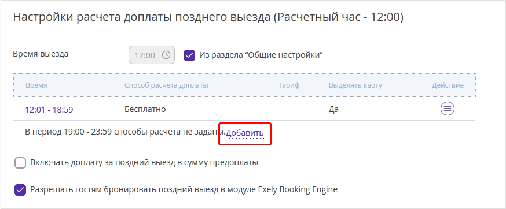Viewport: 506px width, 209px height.
Task: Click the «Время» column header
Action: [36, 85]
